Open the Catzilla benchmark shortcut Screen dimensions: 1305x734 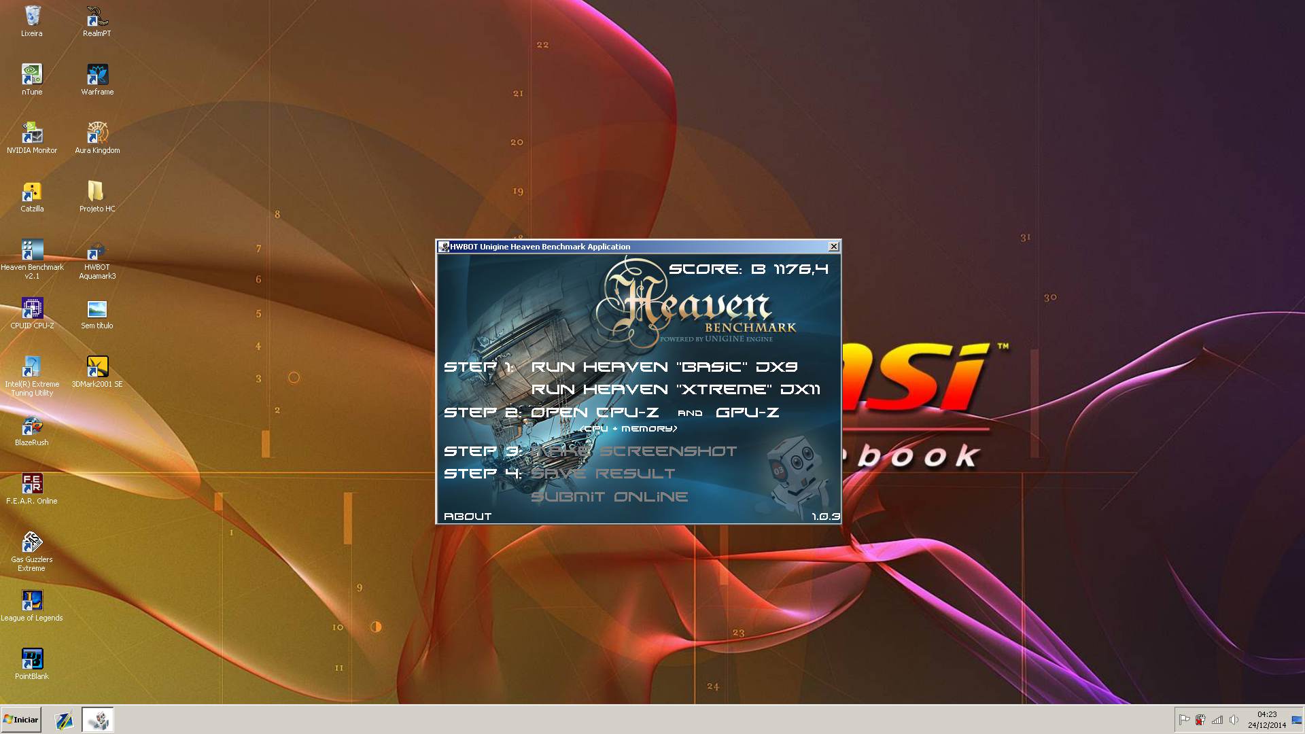[32, 196]
